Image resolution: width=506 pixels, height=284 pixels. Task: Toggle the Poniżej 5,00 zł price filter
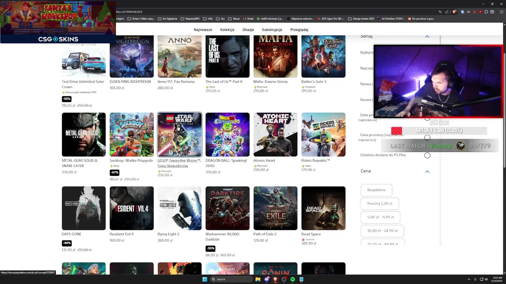click(x=379, y=204)
